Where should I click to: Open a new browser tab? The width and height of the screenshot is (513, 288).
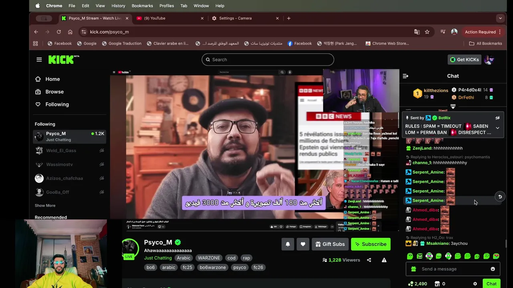(289, 18)
